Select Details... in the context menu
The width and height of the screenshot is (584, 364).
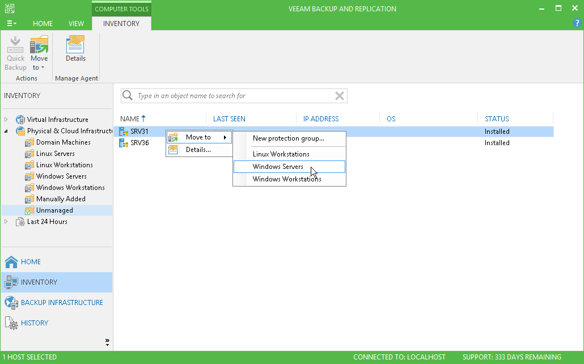click(x=199, y=150)
